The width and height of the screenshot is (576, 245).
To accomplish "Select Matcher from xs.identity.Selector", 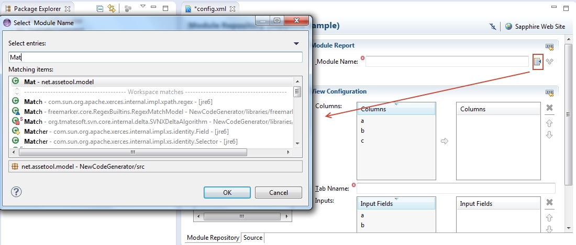I will point(152,141).
